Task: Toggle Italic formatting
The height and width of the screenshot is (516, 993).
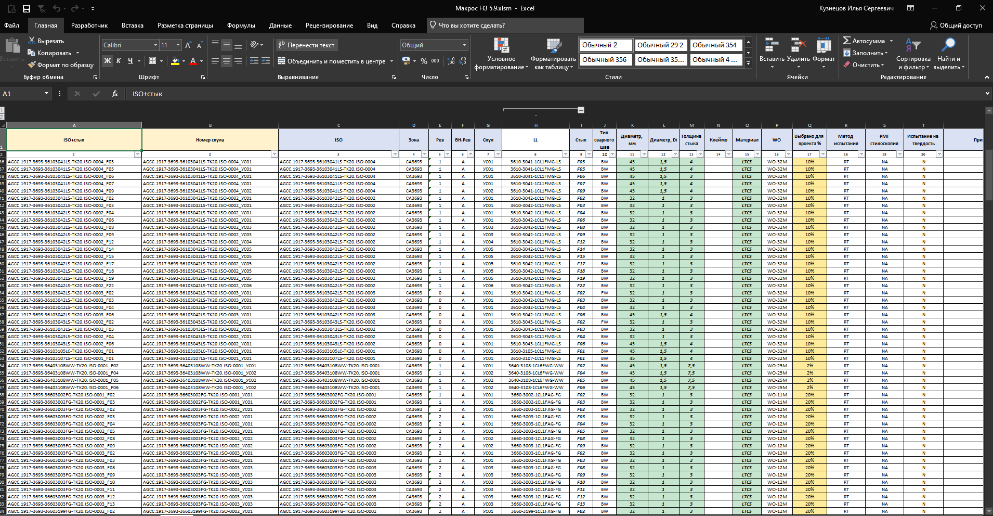Action: 119,61
